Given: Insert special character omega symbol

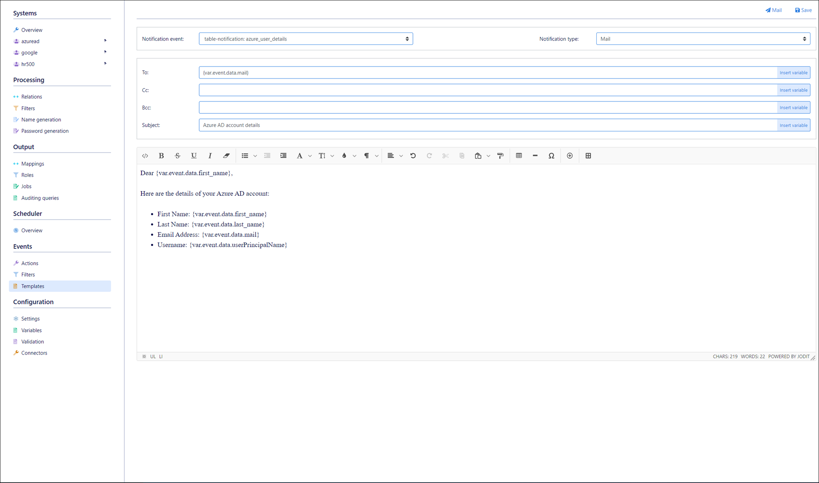Looking at the screenshot, I should point(551,156).
